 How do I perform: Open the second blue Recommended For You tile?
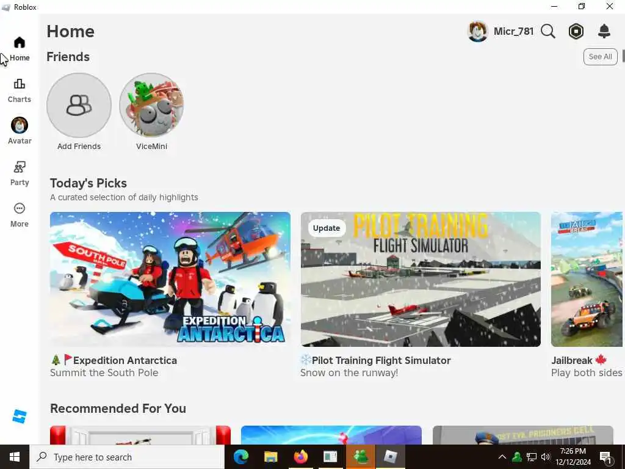pos(331,435)
